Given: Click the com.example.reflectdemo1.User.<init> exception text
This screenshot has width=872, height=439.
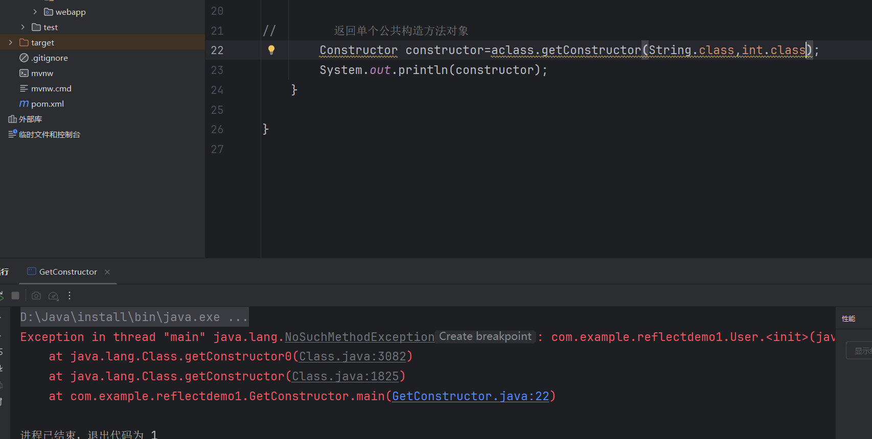Looking at the screenshot, I should pos(680,337).
